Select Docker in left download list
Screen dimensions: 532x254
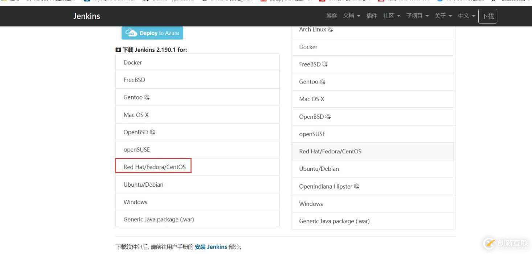point(197,63)
